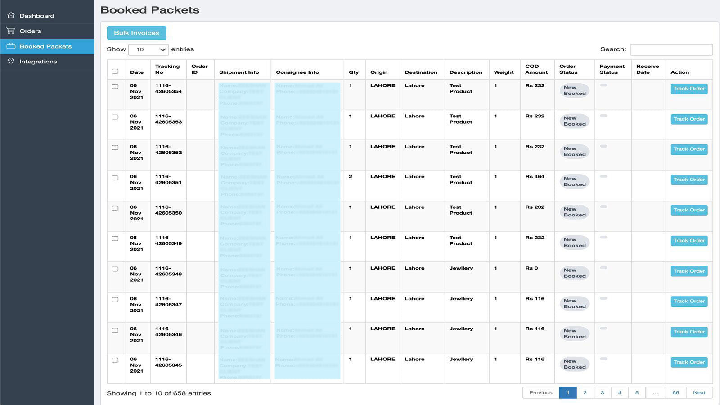This screenshot has width=720, height=405.
Task: Go to Integrations in the sidebar
Action: click(x=38, y=62)
